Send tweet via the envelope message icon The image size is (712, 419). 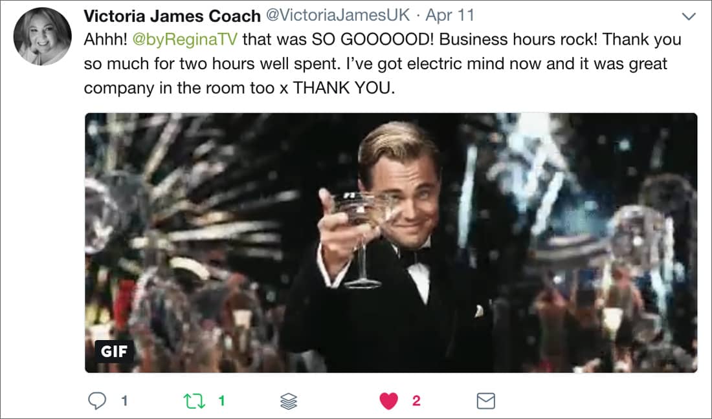tap(486, 401)
